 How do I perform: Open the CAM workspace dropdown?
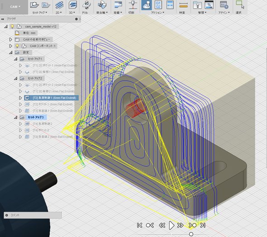coord(15,7)
